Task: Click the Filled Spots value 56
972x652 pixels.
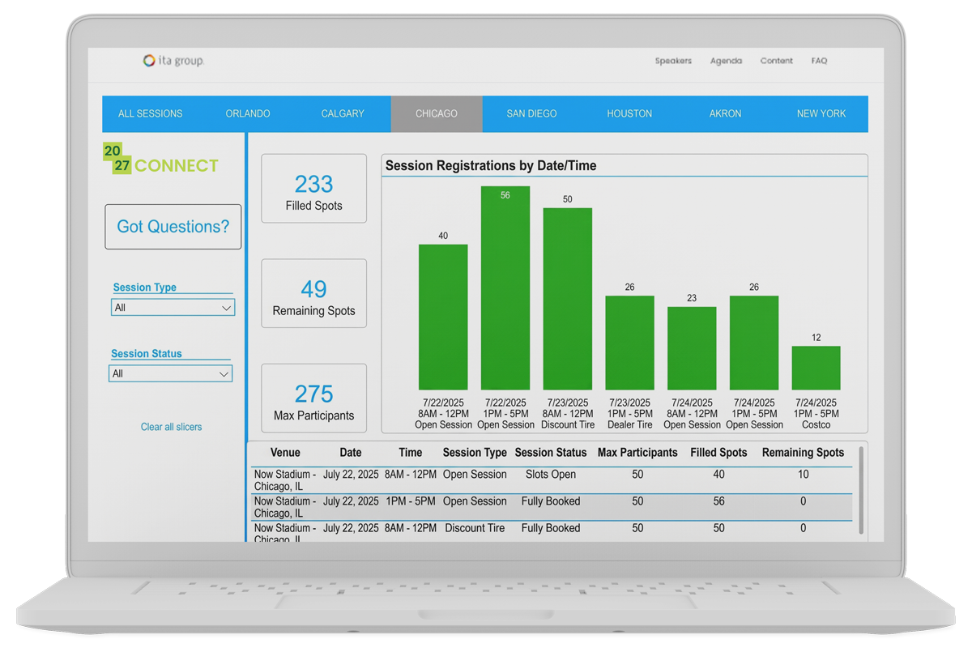Action: [x=719, y=501]
